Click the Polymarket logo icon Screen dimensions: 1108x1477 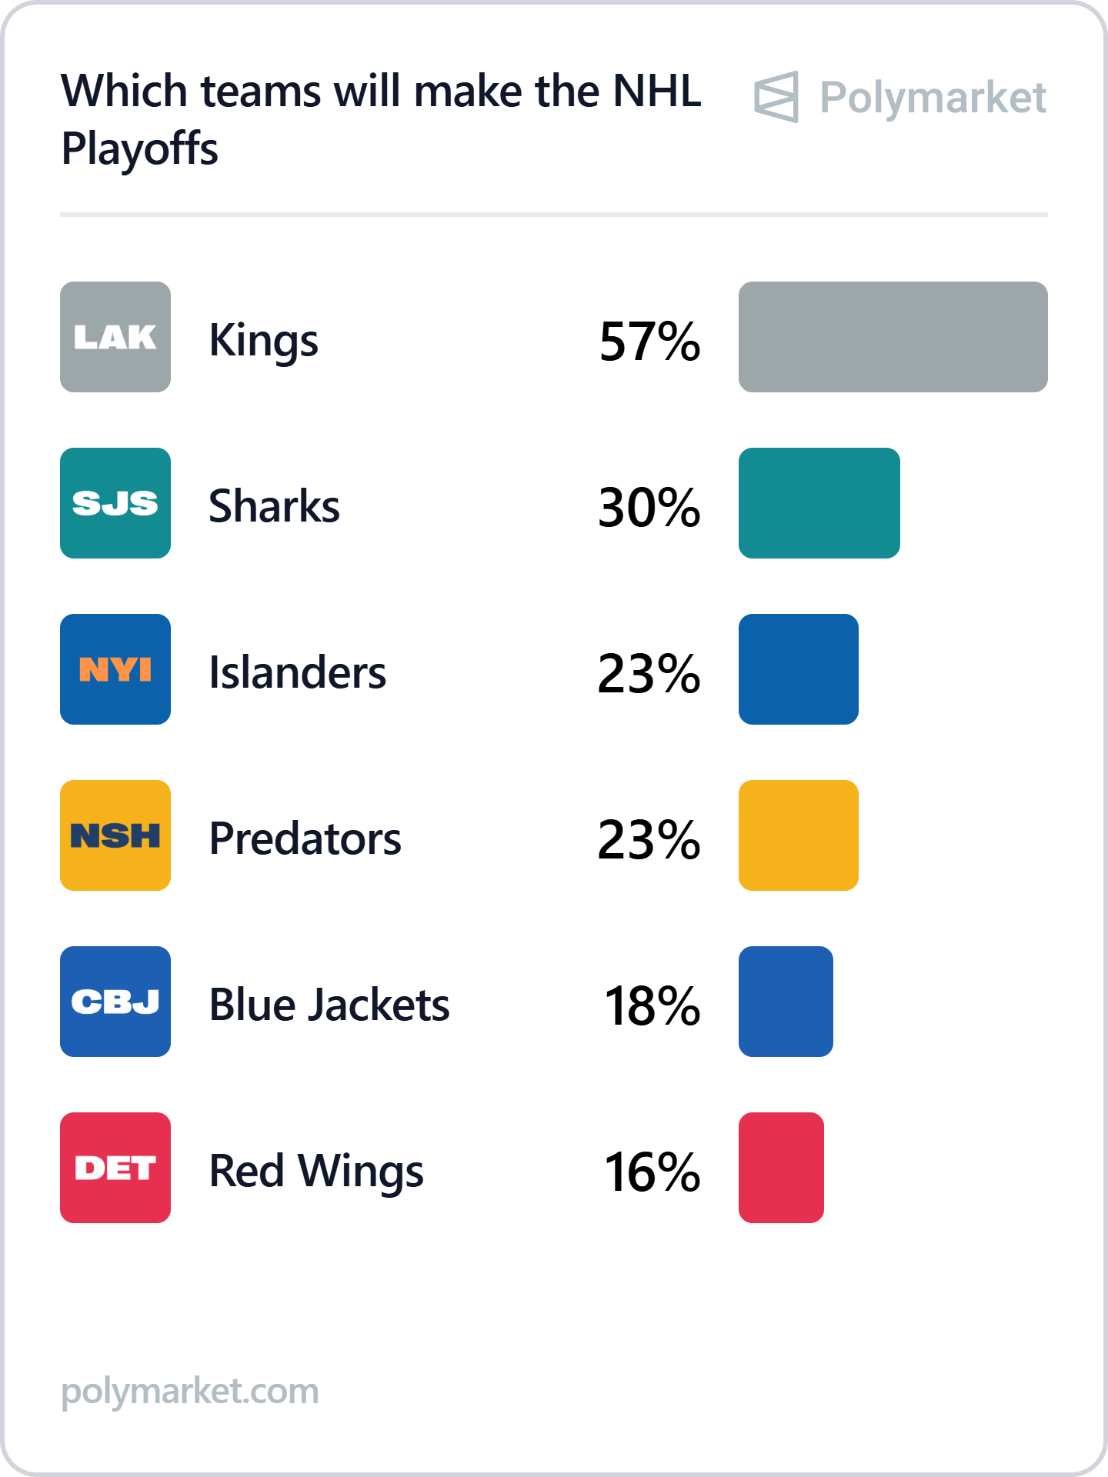776,97
